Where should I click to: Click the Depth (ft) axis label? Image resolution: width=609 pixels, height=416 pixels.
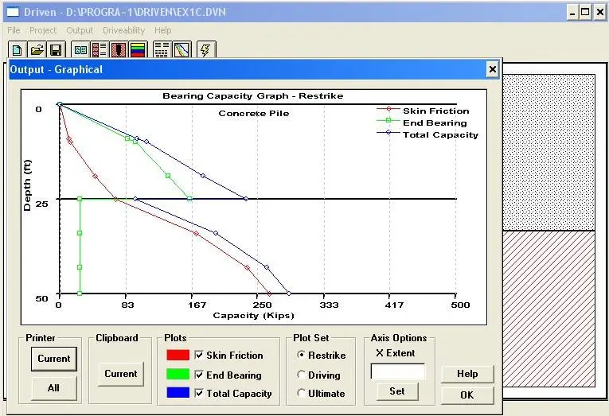(x=27, y=185)
